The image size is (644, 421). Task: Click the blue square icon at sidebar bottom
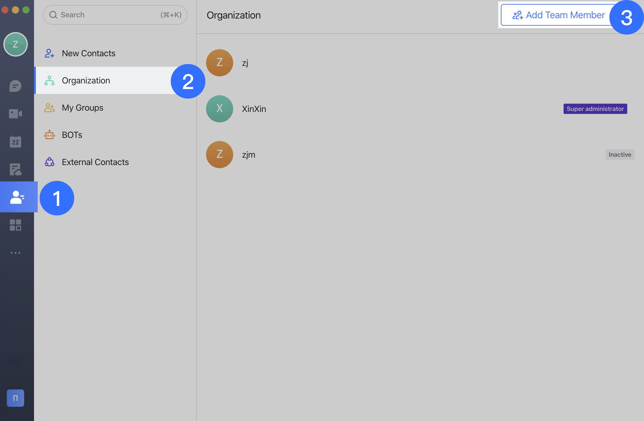[x=15, y=398]
